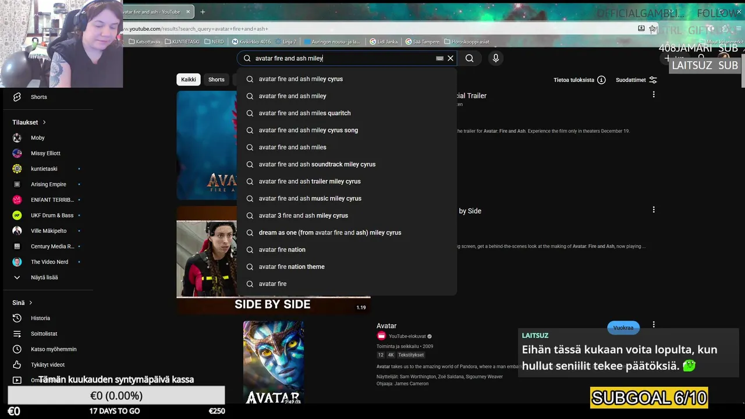The width and height of the screenshot is (745, 419).
Task: Choose suggestion 'avatar fire and ash miles quaritch'
Action: tap(347, 113)
